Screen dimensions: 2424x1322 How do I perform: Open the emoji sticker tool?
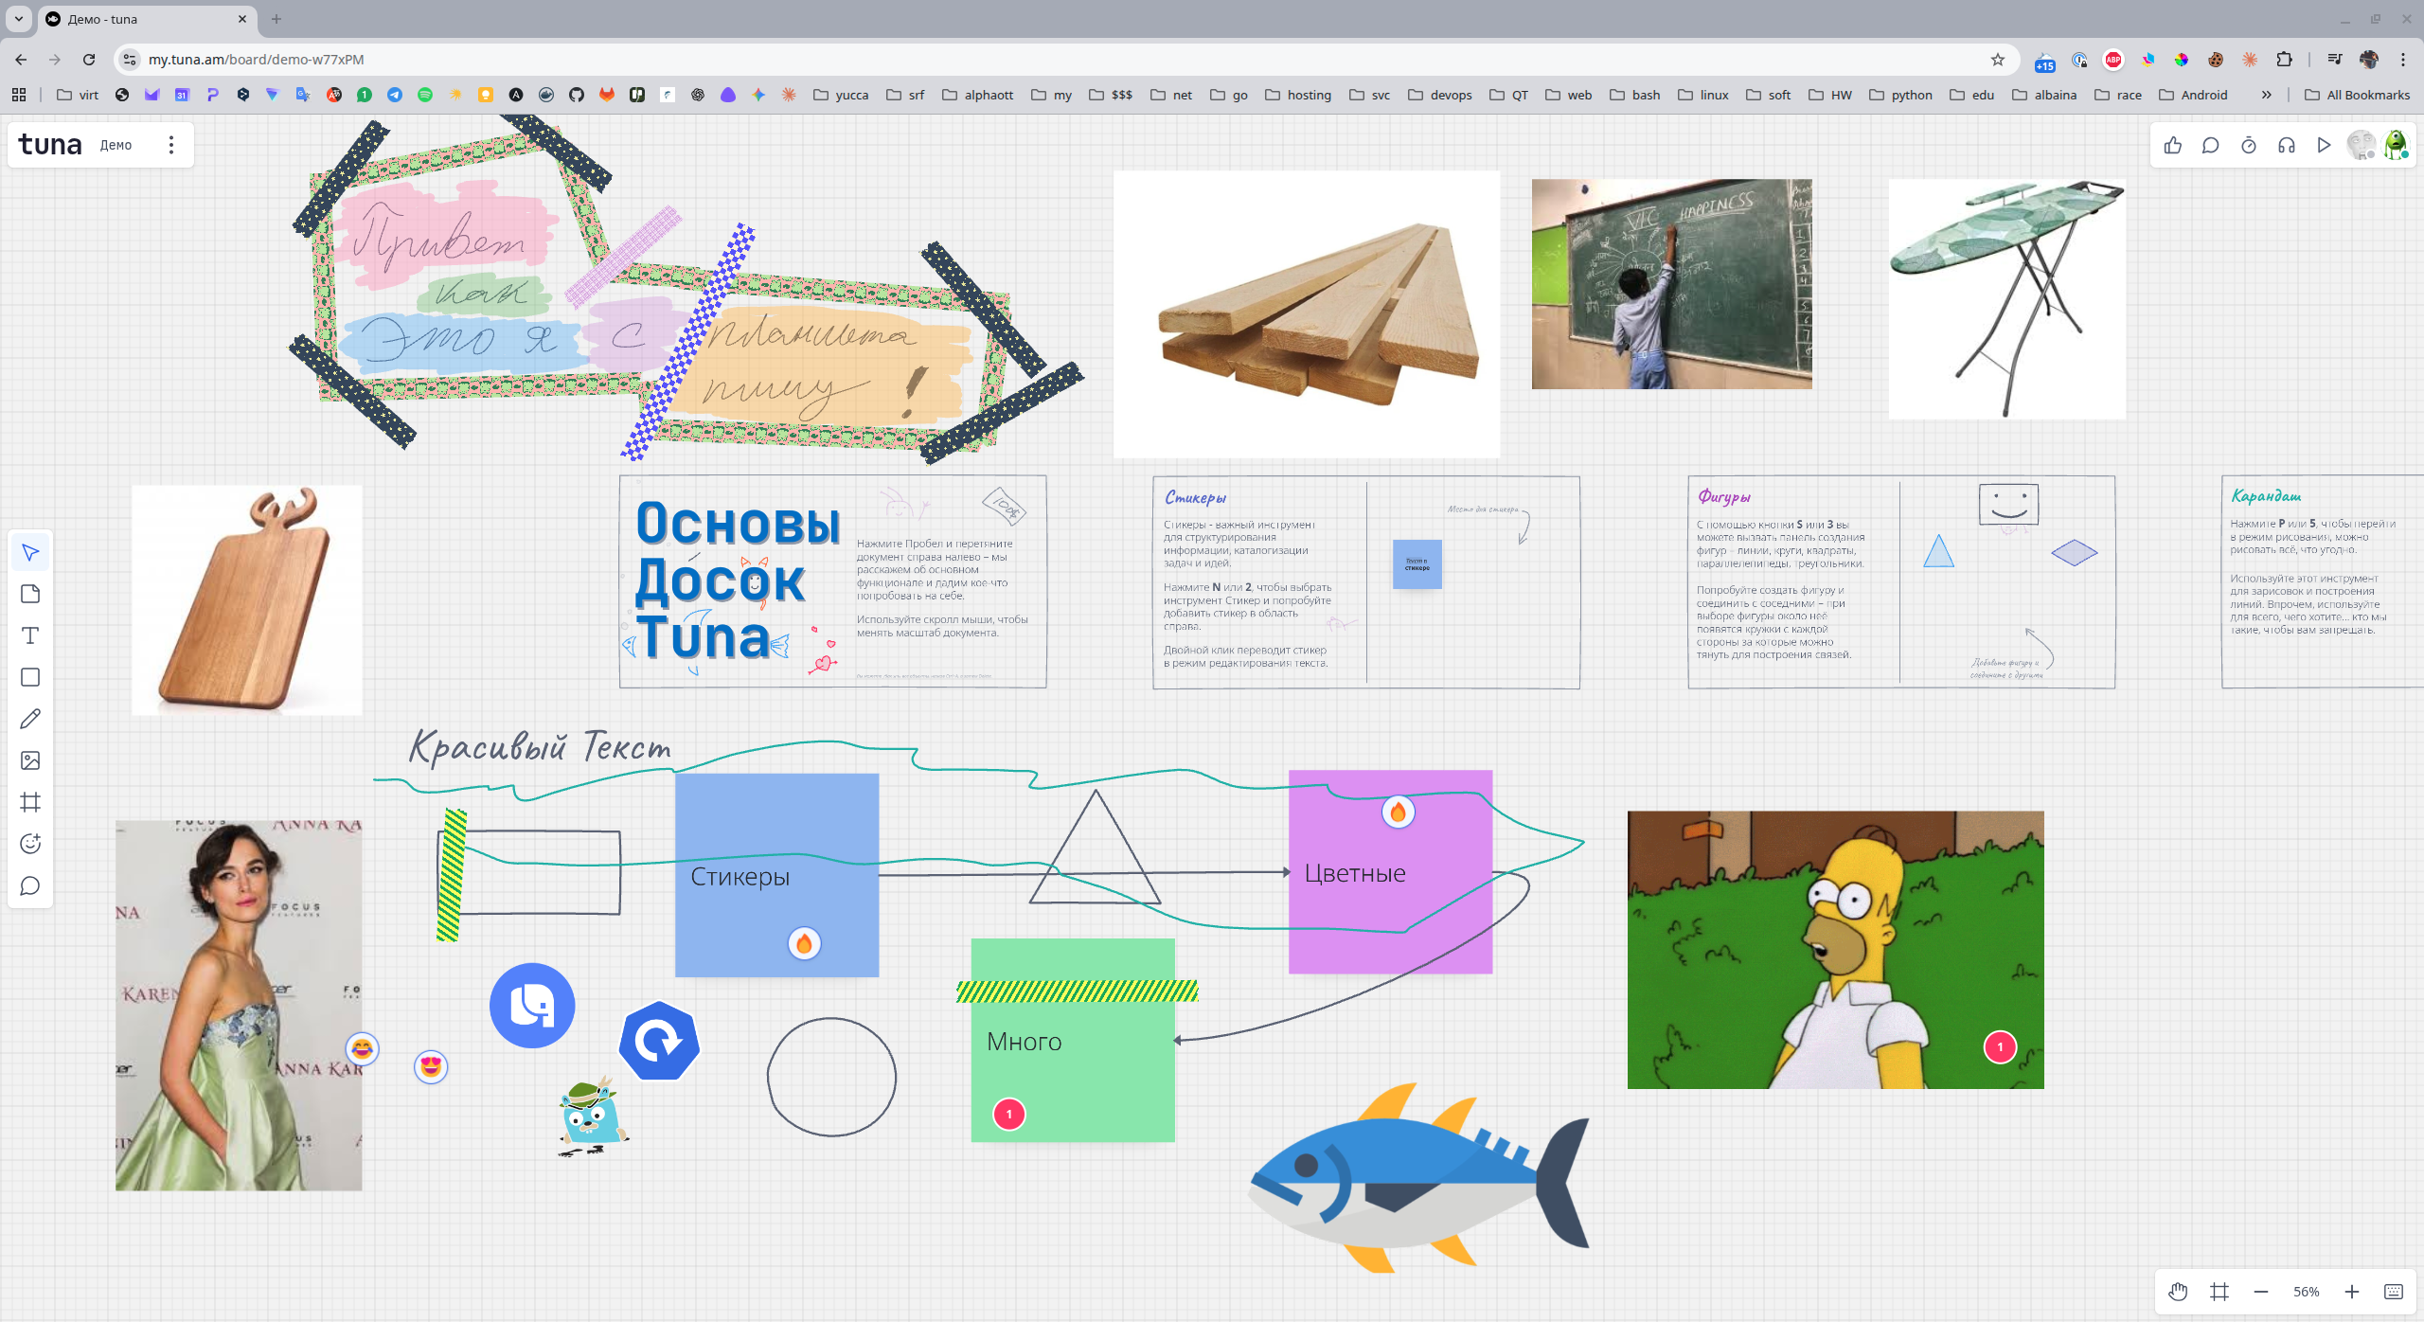pos(30,844)
